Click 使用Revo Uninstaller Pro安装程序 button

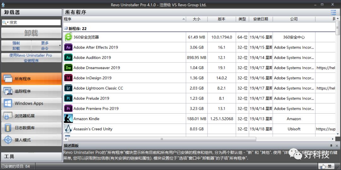31,58
